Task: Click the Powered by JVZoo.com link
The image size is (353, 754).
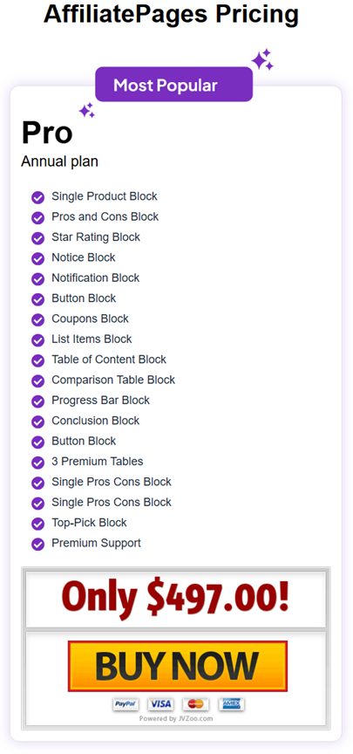Action: click(x=176, y=718)
